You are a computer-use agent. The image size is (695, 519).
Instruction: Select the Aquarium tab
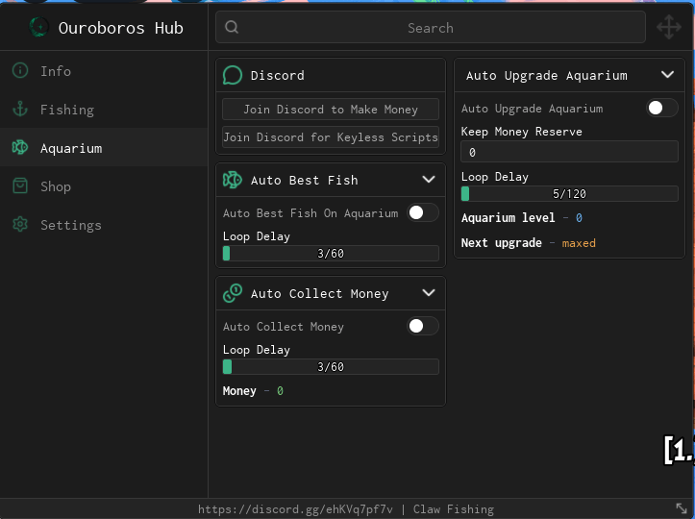click(104, 148)
